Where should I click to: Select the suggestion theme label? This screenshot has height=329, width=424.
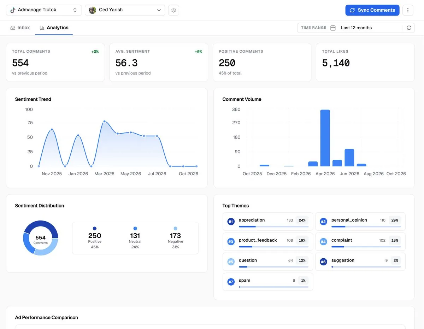click(x=343, y=260)
